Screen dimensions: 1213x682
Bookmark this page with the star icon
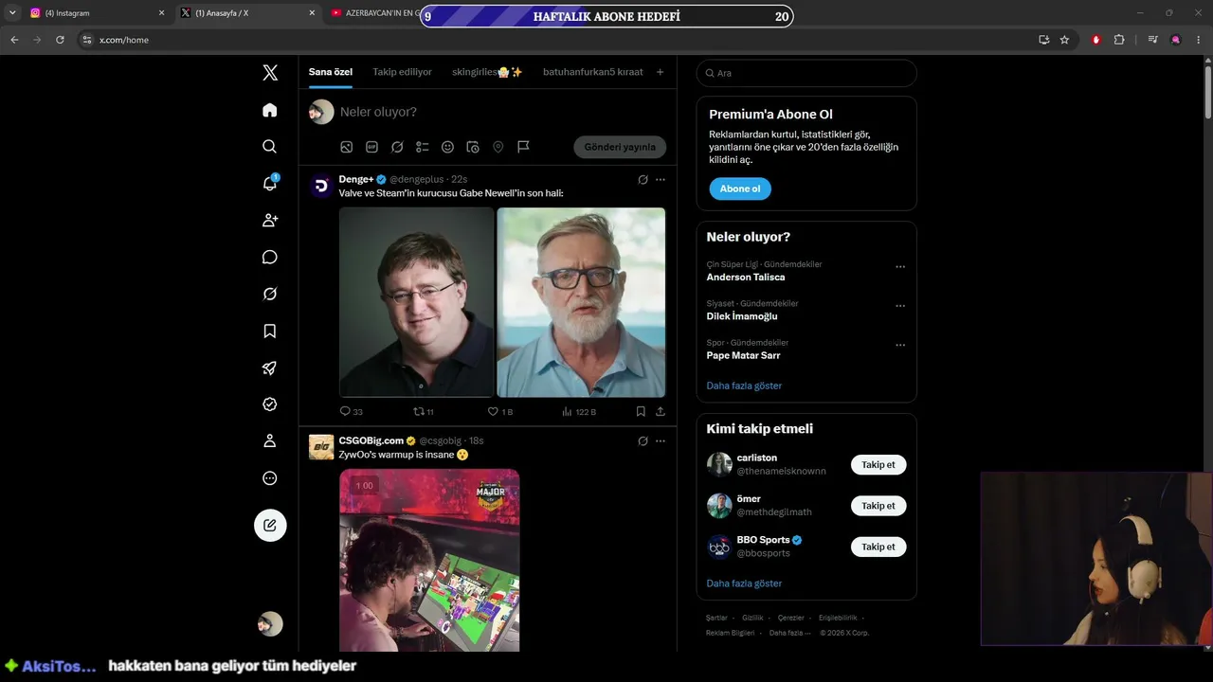(x=1064, y=40)
